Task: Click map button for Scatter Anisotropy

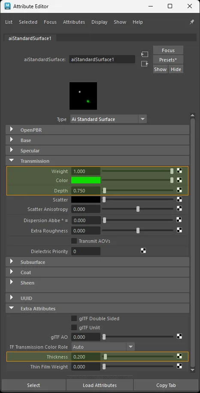Action: click(x=179, y=208)
